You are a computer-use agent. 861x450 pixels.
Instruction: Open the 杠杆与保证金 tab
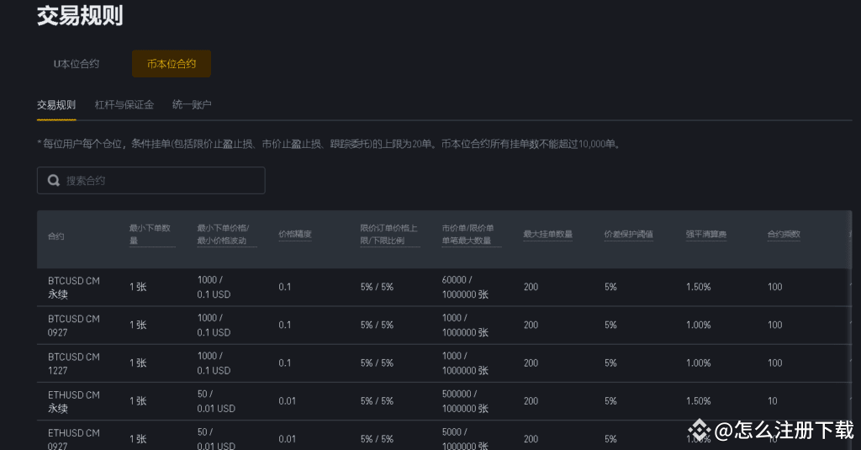point(124,105)
